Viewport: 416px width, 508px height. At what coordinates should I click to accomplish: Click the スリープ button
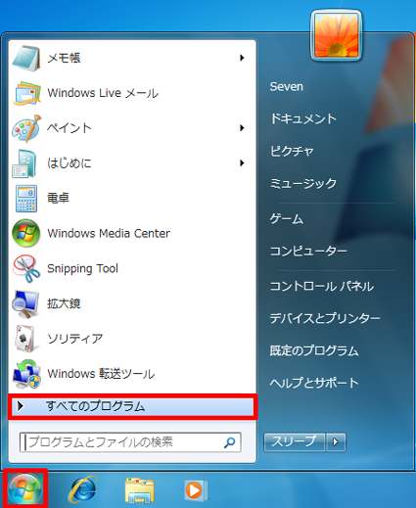295,442
